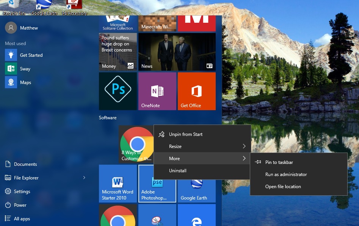Click Pin to taskbar in the submenu
This screenshot has width=359, height=226.
point(279,162)
